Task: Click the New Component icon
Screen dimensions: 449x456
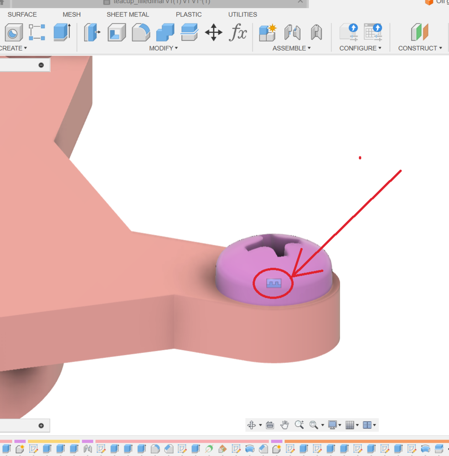Action: [x=268, y=33]
